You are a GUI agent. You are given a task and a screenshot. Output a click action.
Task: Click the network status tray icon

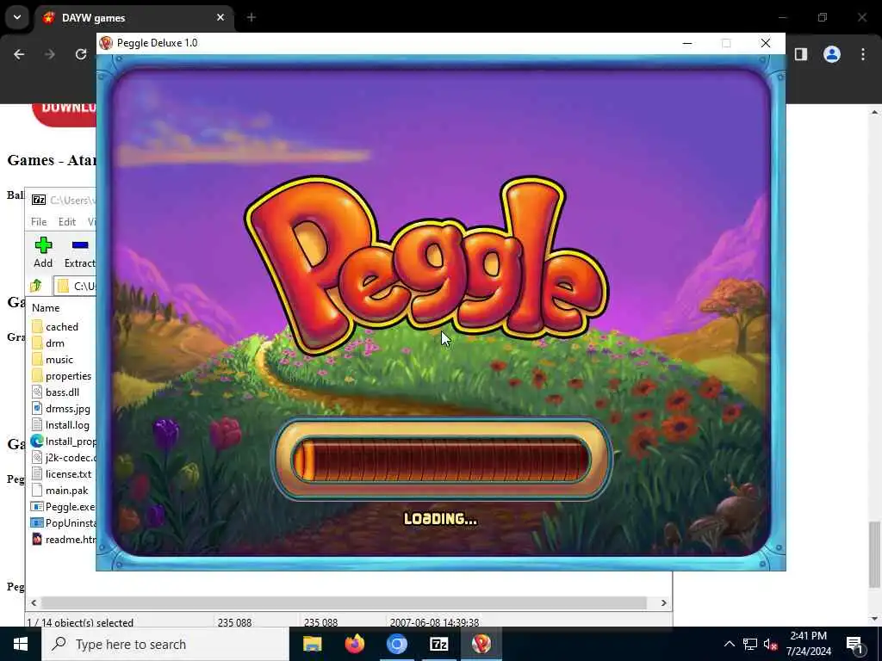click(x=750, y=644)
